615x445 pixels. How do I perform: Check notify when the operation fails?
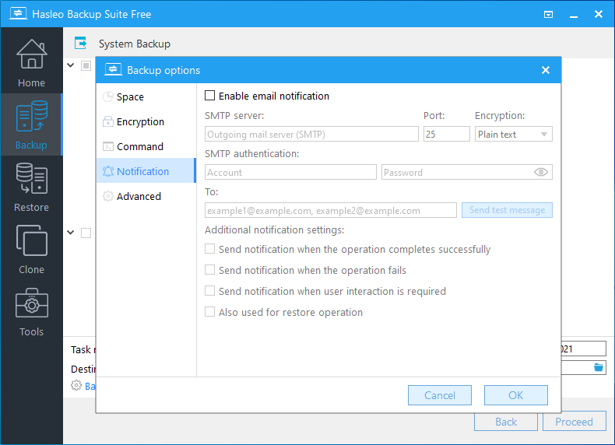tap(210, 270)
